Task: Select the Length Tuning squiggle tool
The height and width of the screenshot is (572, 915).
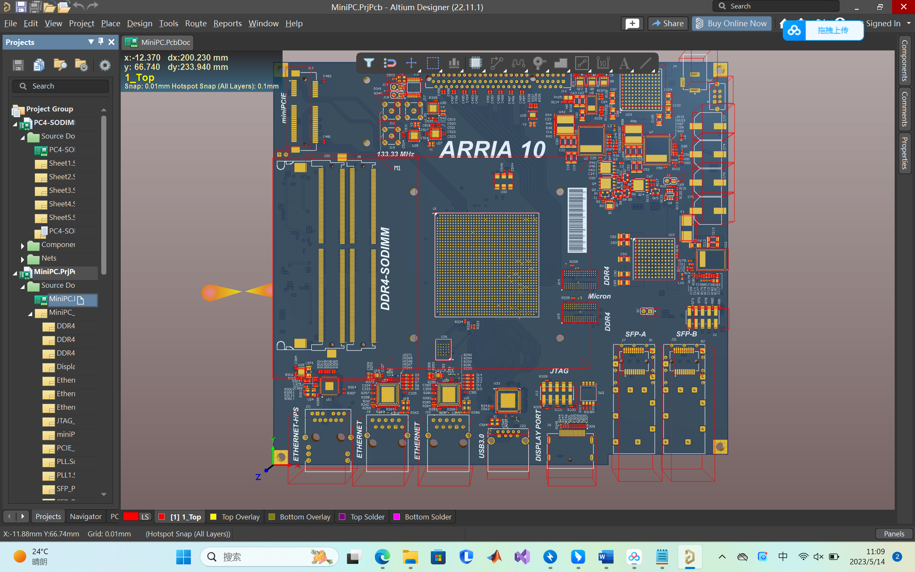Action: [x=518, y=63]
